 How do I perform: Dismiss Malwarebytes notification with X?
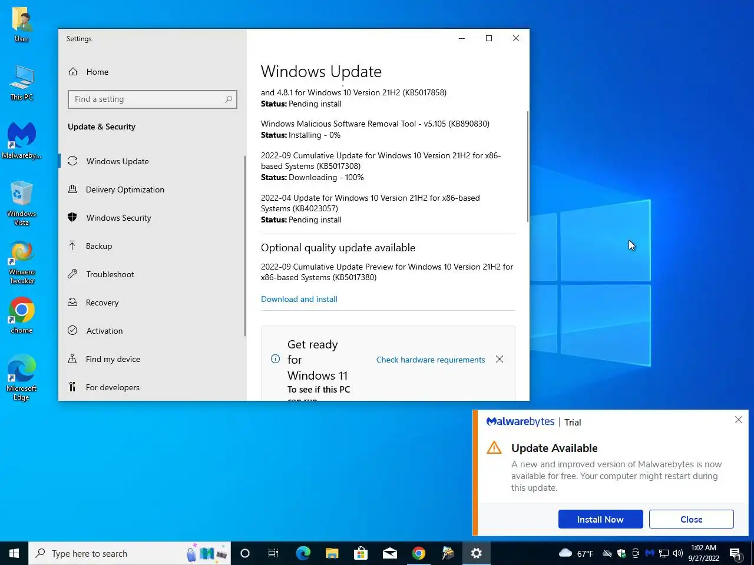click(x=739, y=420)
